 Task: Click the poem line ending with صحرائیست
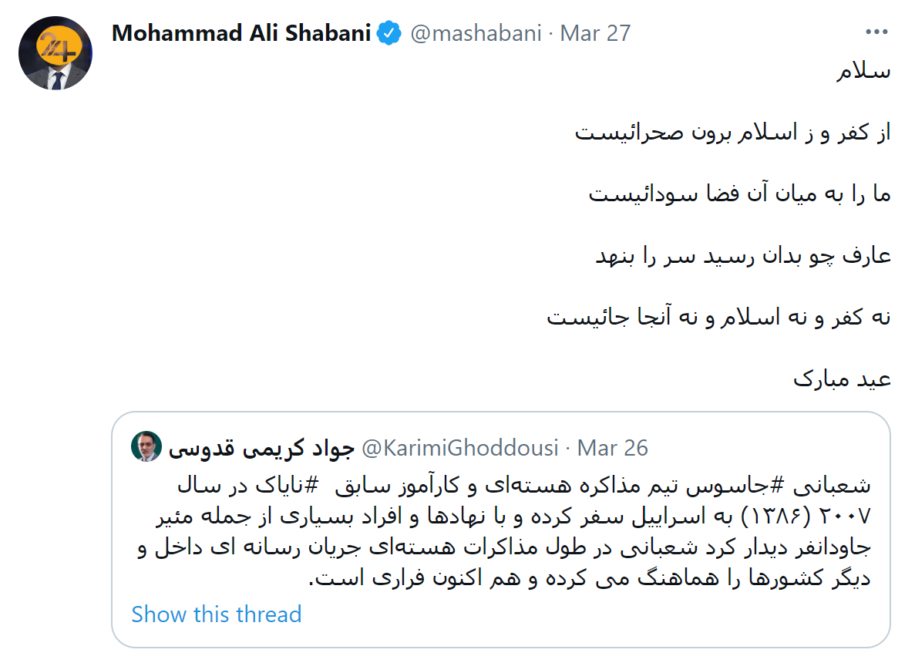point(732,133)
